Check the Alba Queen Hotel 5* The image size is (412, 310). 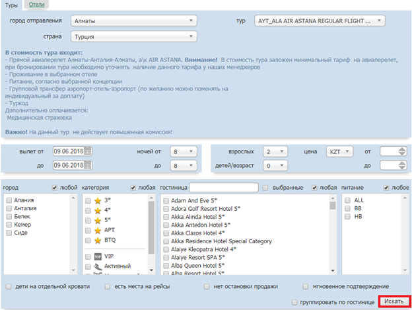click(x=166, y=266)
